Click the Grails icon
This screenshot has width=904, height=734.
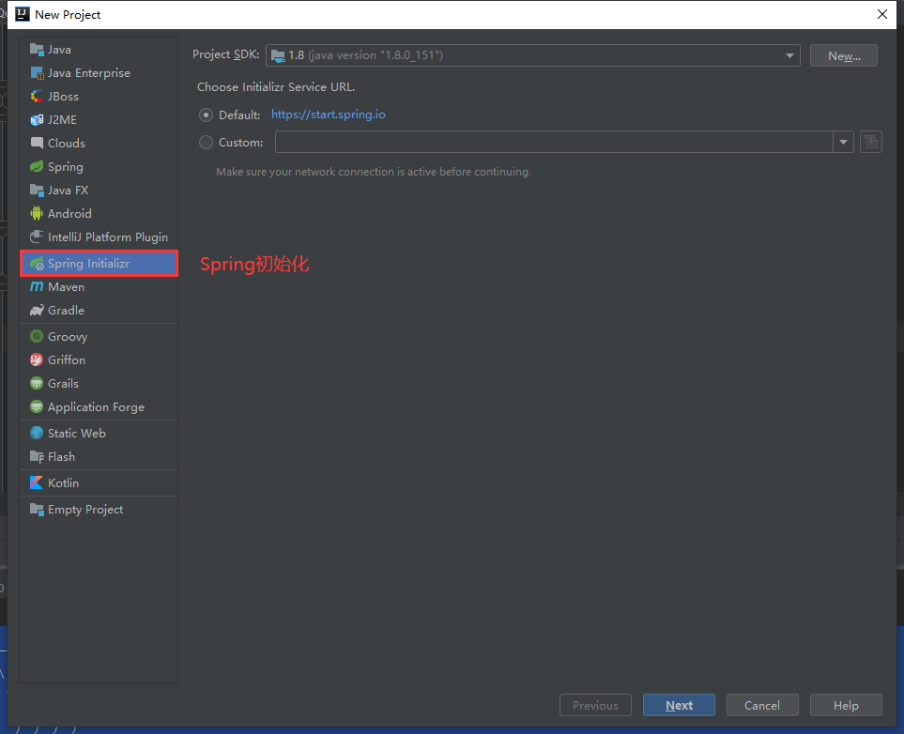[x=37, y=384]
